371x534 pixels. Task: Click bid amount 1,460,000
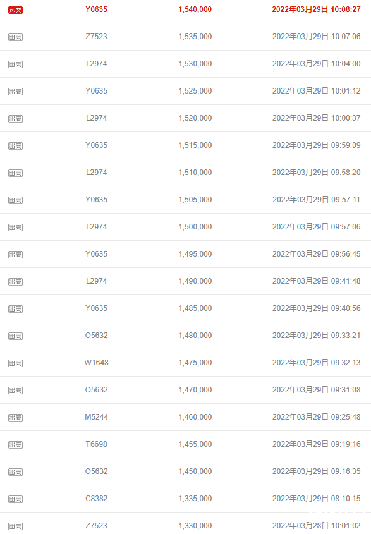tap(195, 417)
